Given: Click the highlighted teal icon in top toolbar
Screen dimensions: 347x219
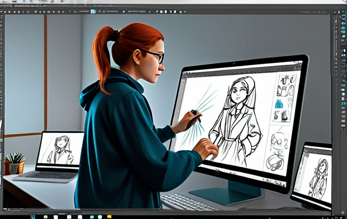Looking at the screenshot, I should [93, 11].
